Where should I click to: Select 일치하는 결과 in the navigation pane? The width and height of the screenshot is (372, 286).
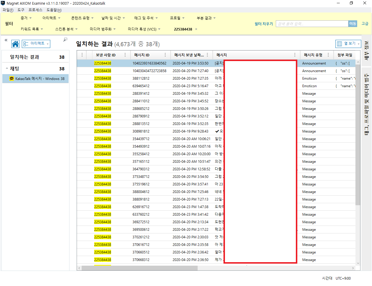tap(35, 57)
